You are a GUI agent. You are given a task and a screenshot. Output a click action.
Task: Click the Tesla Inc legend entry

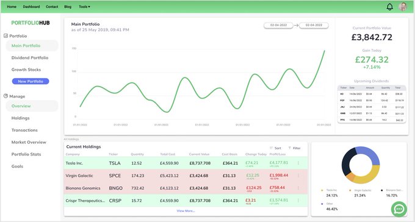pos(329,193)
